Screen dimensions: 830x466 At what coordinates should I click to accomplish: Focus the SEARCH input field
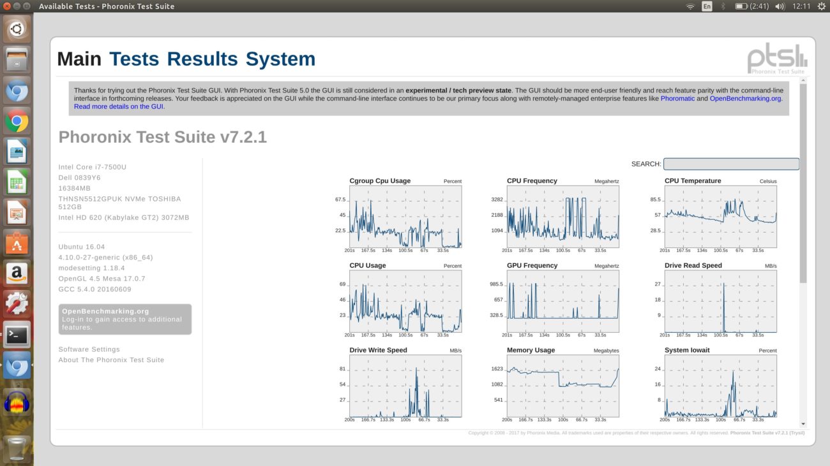[x=731, y=164]
